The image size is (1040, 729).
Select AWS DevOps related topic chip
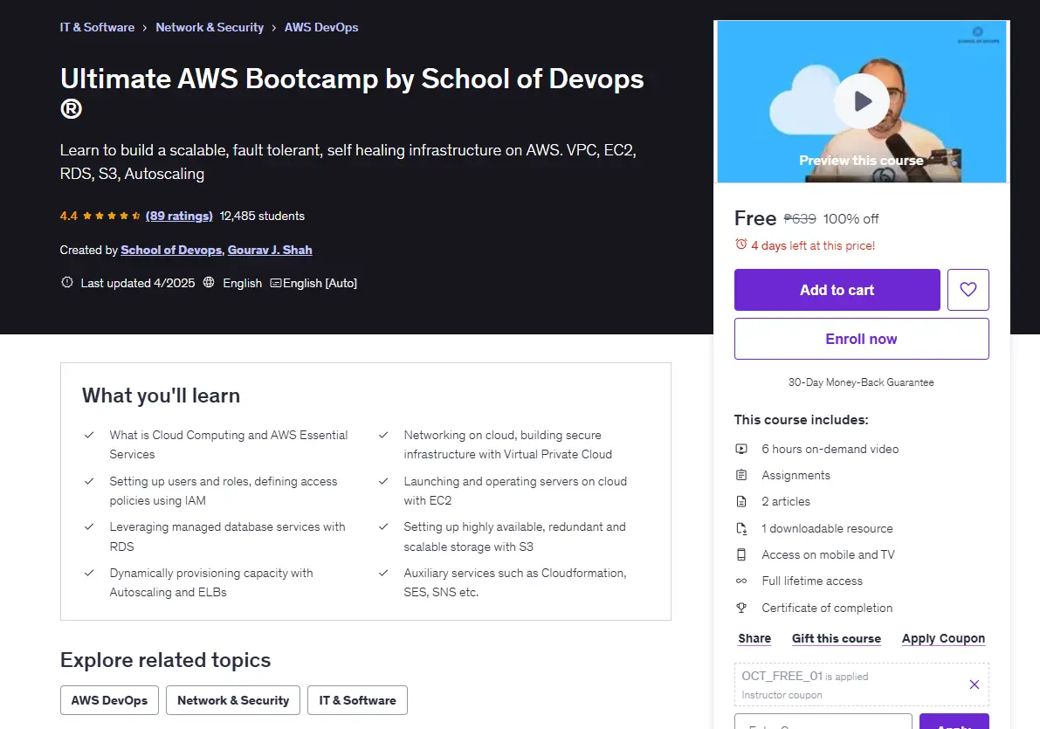pos(109,700)
